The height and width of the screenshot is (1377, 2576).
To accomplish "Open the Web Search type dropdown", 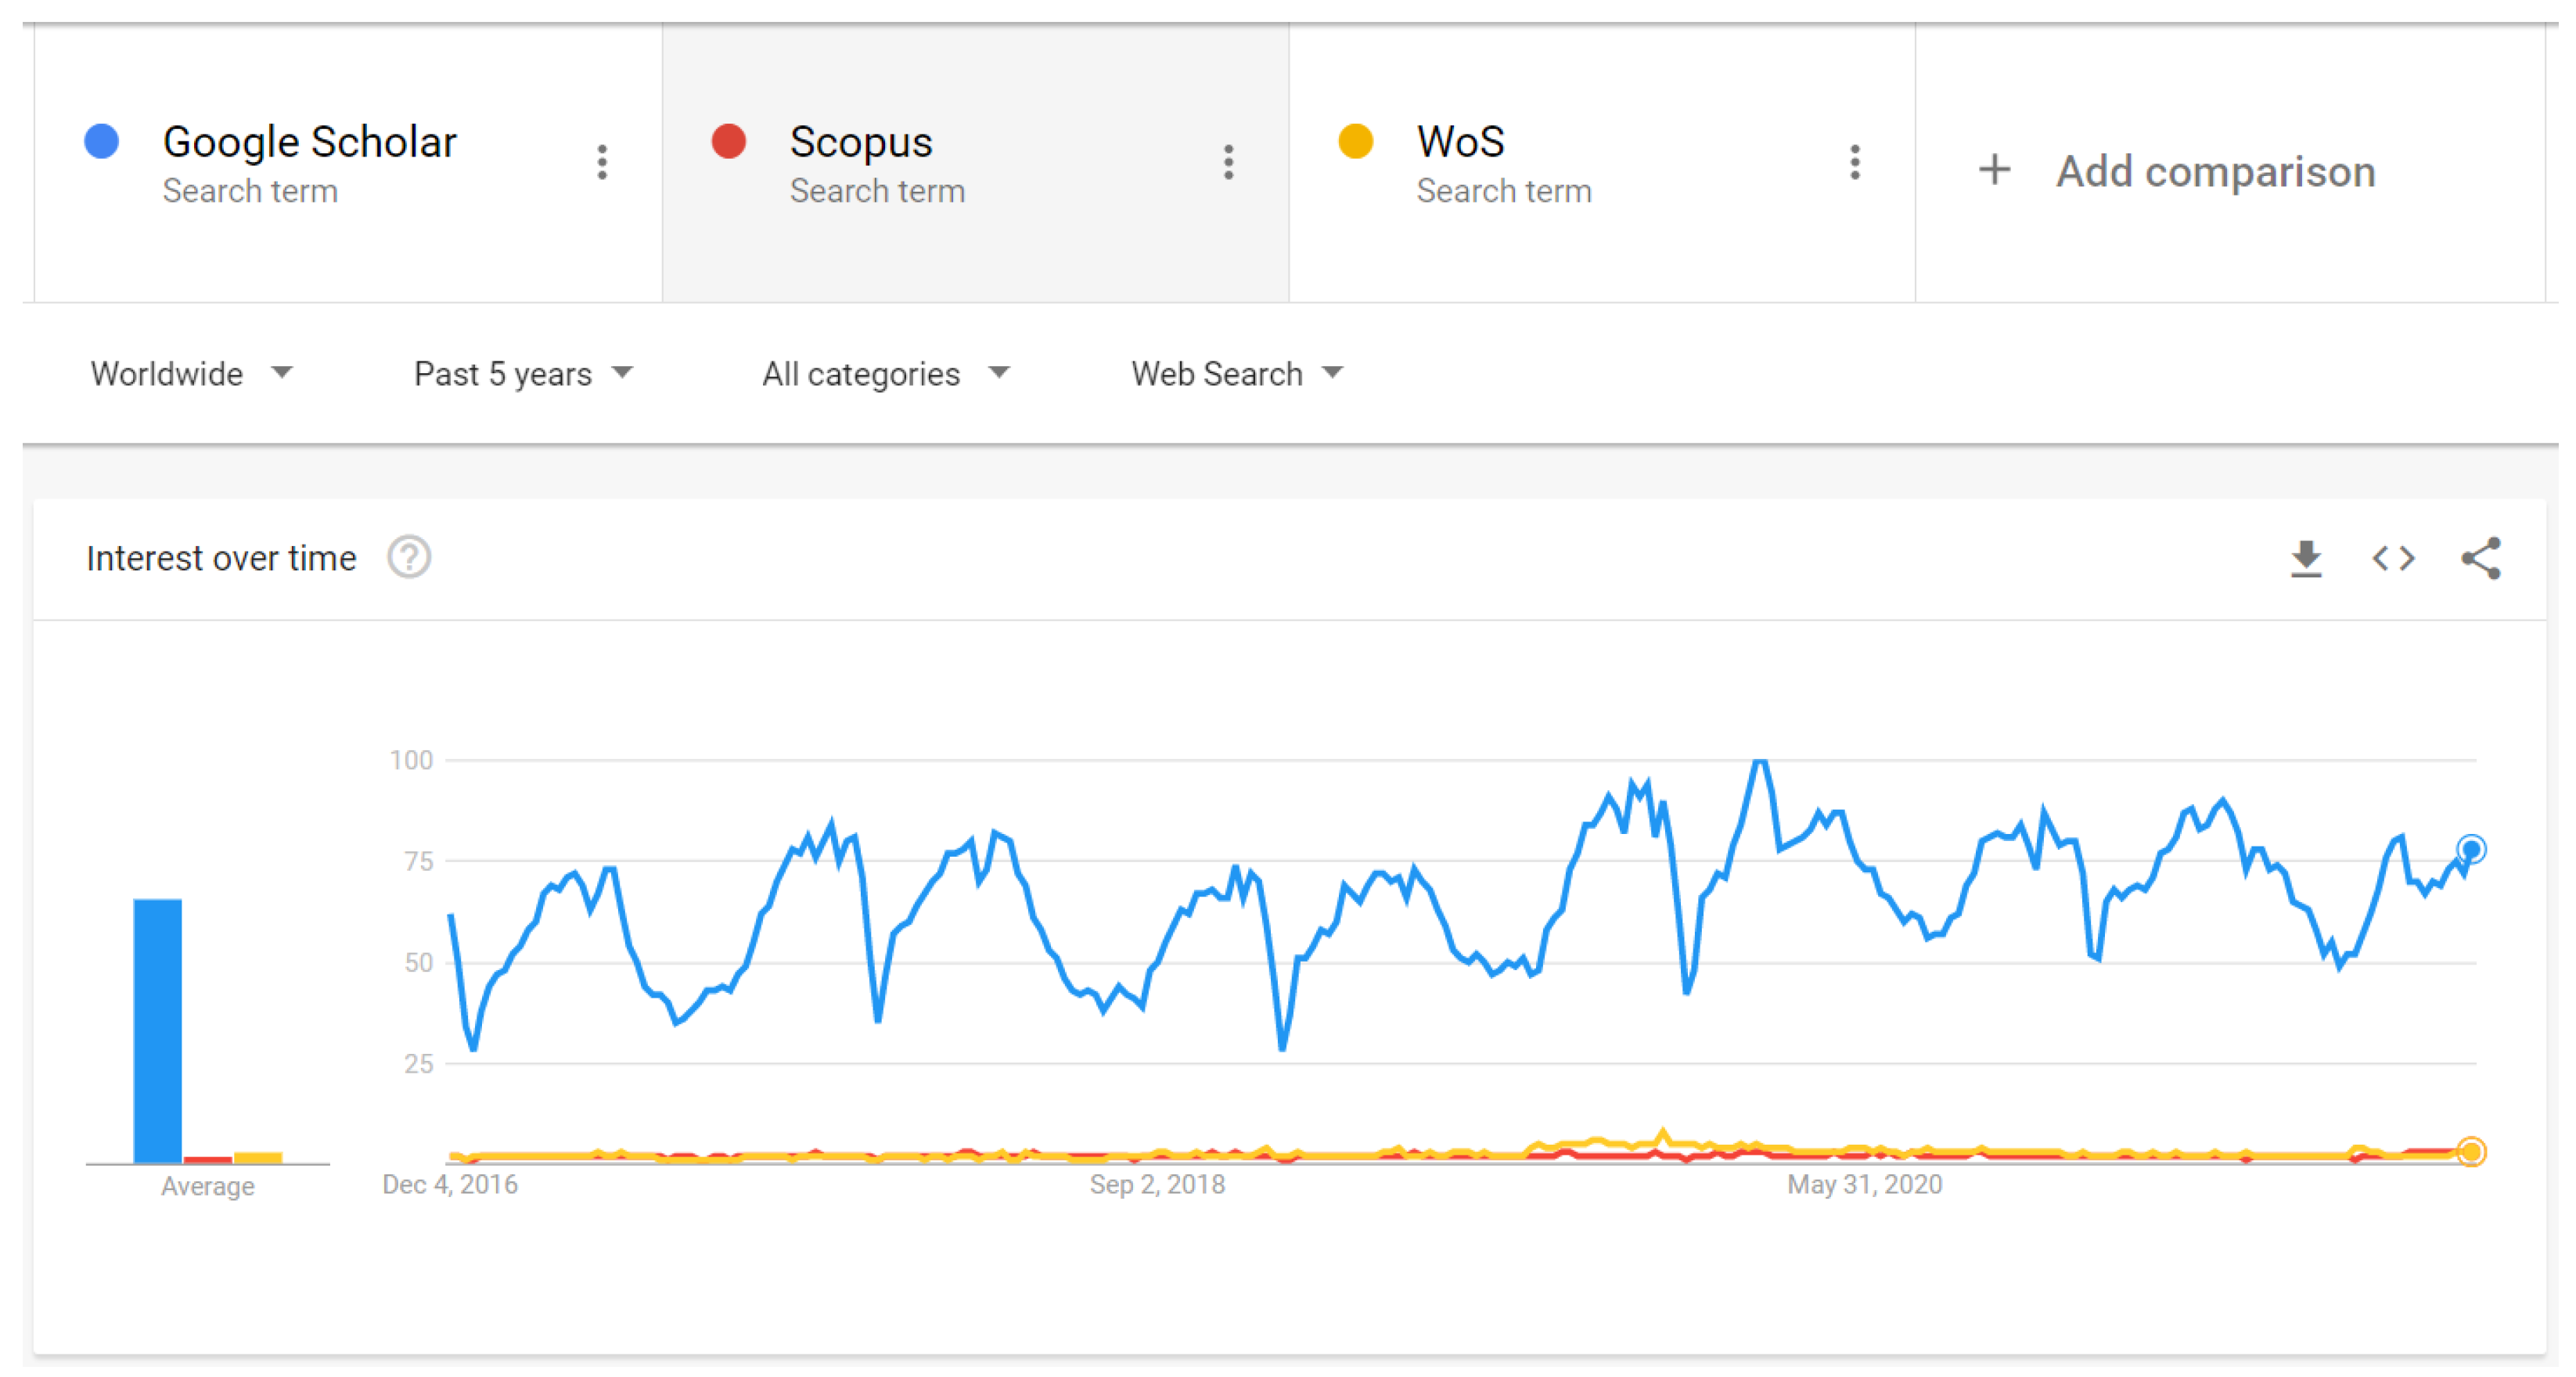I will click(1236, 374).
